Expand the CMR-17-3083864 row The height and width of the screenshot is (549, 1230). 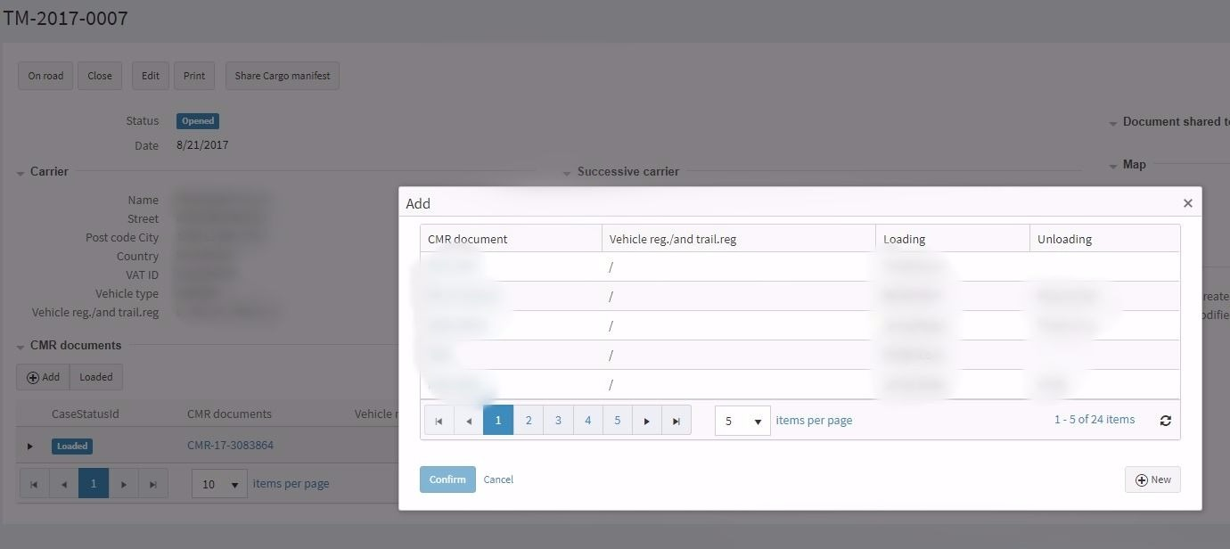pyautogui.click(x=29, y=447)
